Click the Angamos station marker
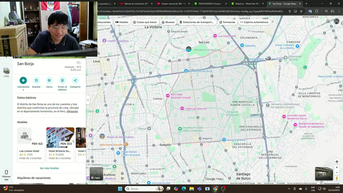 click(200, 138)
